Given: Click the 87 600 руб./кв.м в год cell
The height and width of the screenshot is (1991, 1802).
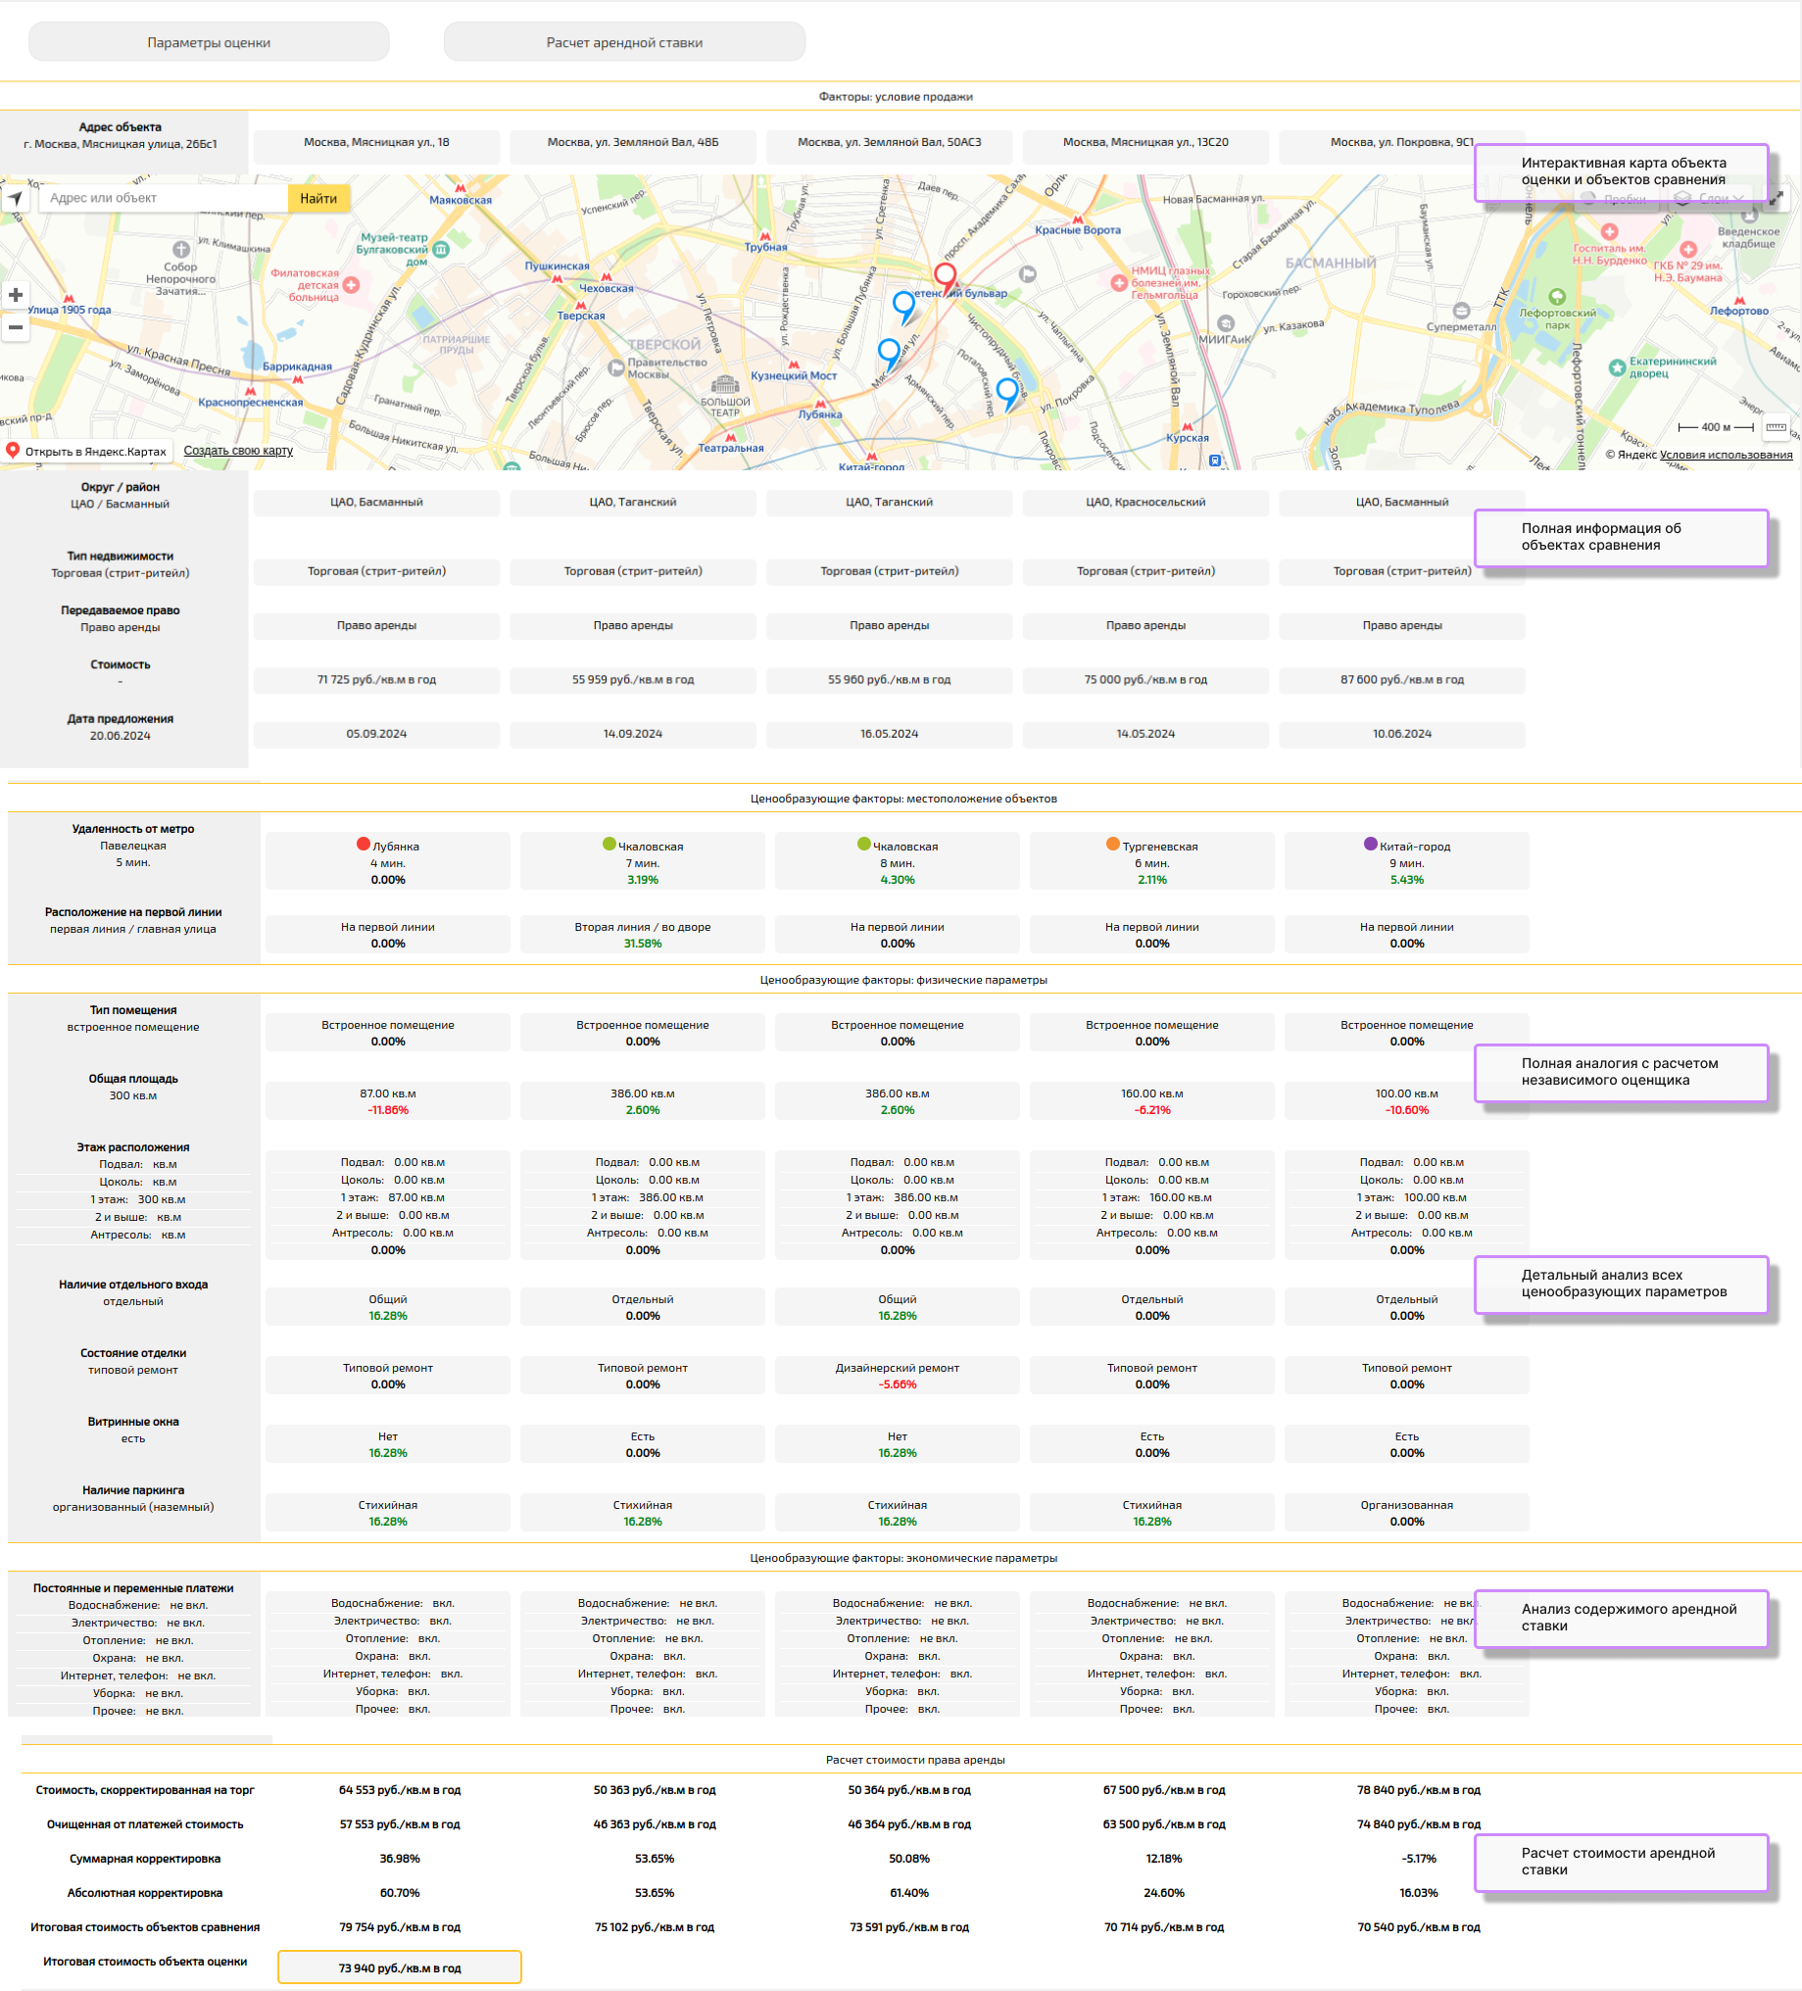Looking at the screenshot, I should (x=1402, y=679).
